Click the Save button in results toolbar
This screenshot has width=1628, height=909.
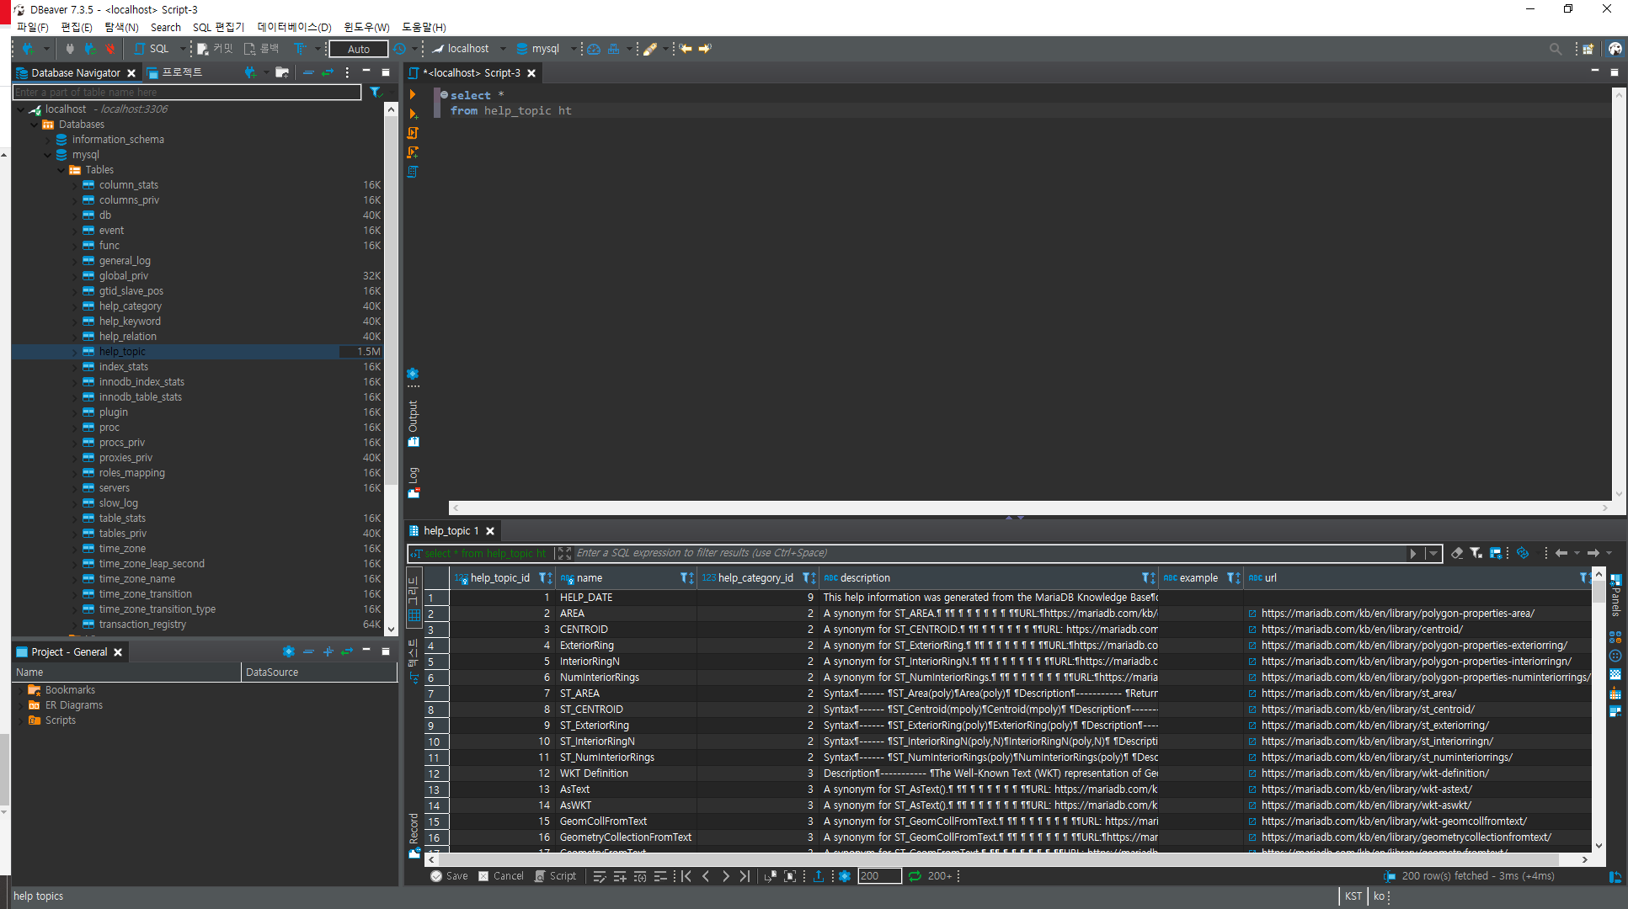point(449,876)
